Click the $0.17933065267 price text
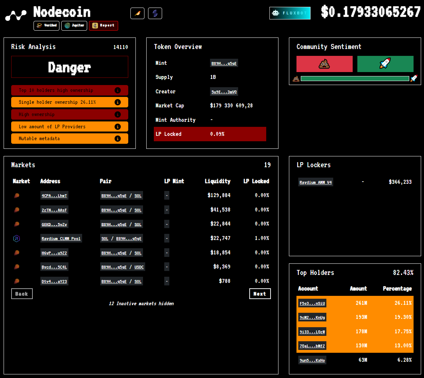Image resolution: width=424 pixels, height=378 pixels. click(371, 12)
